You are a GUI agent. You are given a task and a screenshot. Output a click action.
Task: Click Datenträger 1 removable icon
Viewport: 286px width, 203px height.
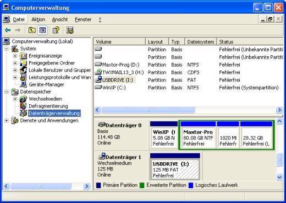101,157
